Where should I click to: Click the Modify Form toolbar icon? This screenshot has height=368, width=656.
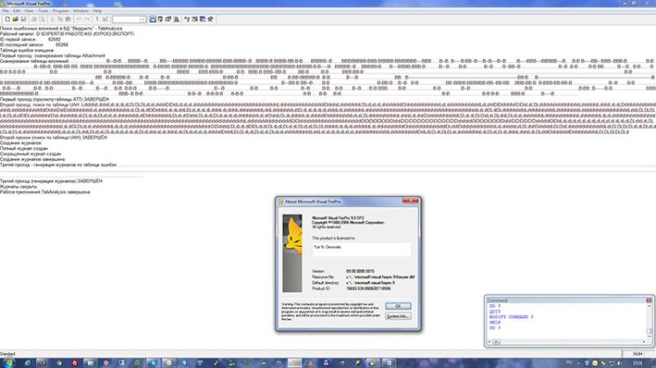pyautogui.click(x=105, y=19)
